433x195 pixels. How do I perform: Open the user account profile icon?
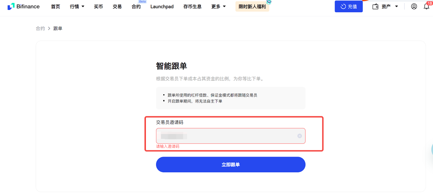tap(414, 6)
